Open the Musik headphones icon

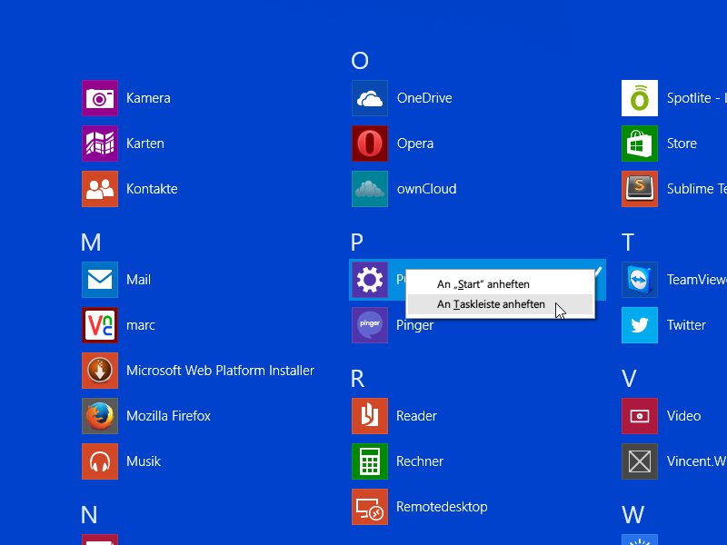pos(100,461)
